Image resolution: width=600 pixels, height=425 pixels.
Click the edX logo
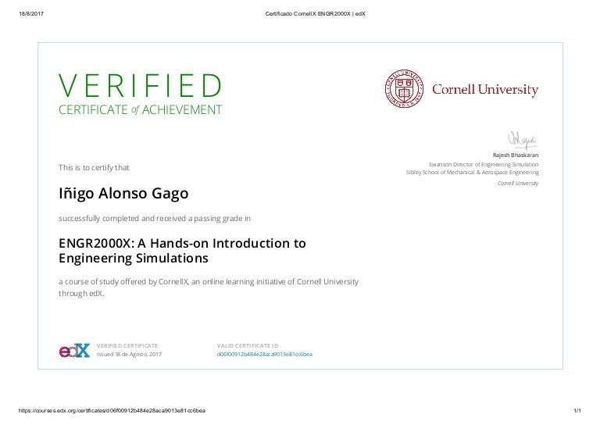(x=74, y=351)
